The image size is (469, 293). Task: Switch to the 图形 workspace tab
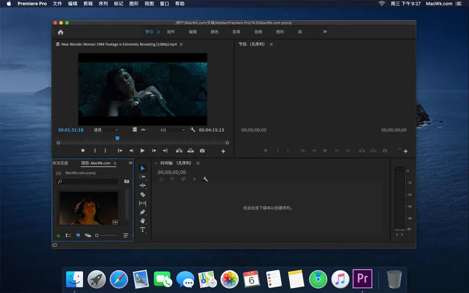[280, 31]
